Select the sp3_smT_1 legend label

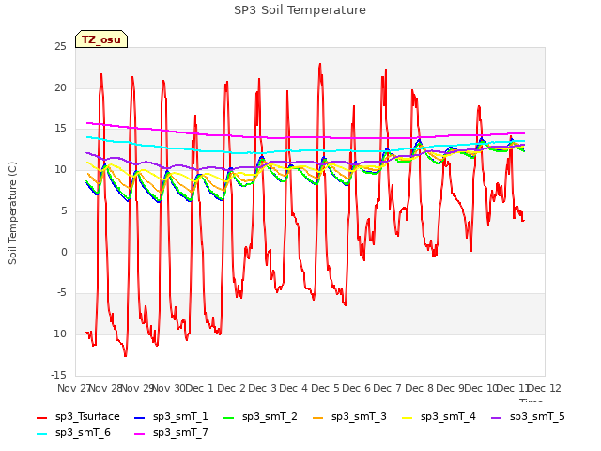(x=180, y=416)
